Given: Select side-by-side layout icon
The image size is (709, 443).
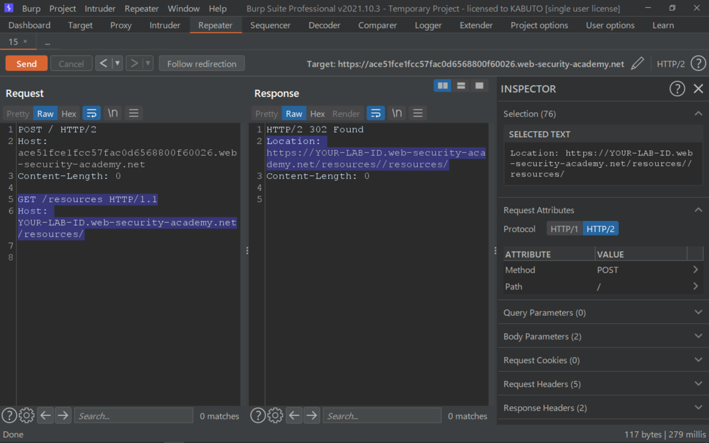Looking at the screenshot, I should click(443, 86).
